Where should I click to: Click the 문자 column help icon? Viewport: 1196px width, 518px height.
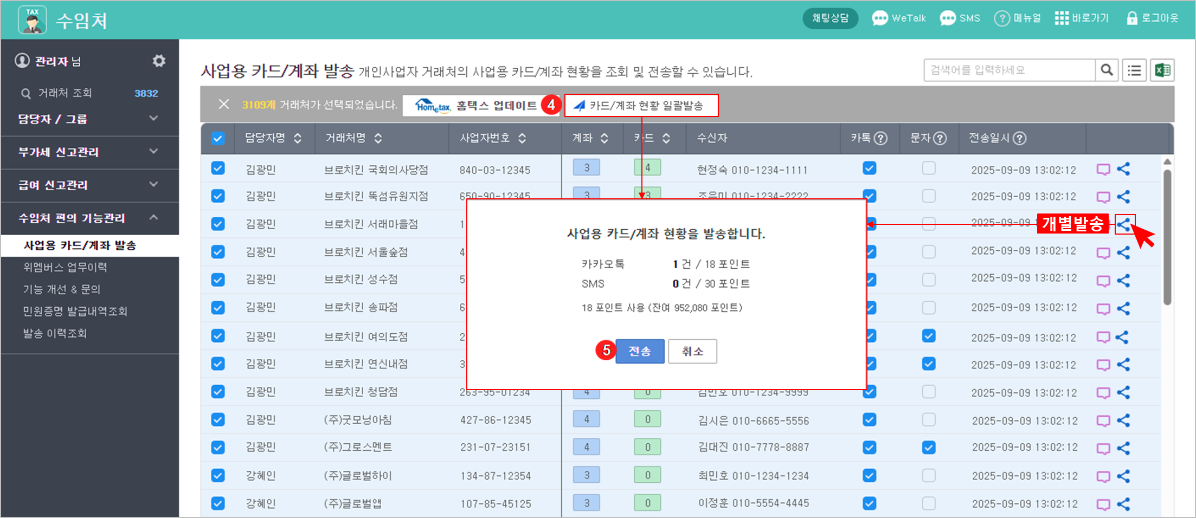tap(940, 138)
